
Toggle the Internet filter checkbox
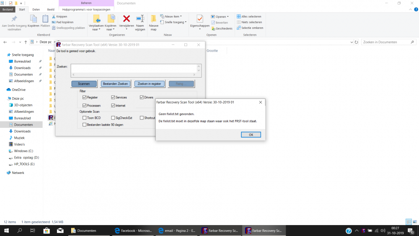click(x=113, y=105)
